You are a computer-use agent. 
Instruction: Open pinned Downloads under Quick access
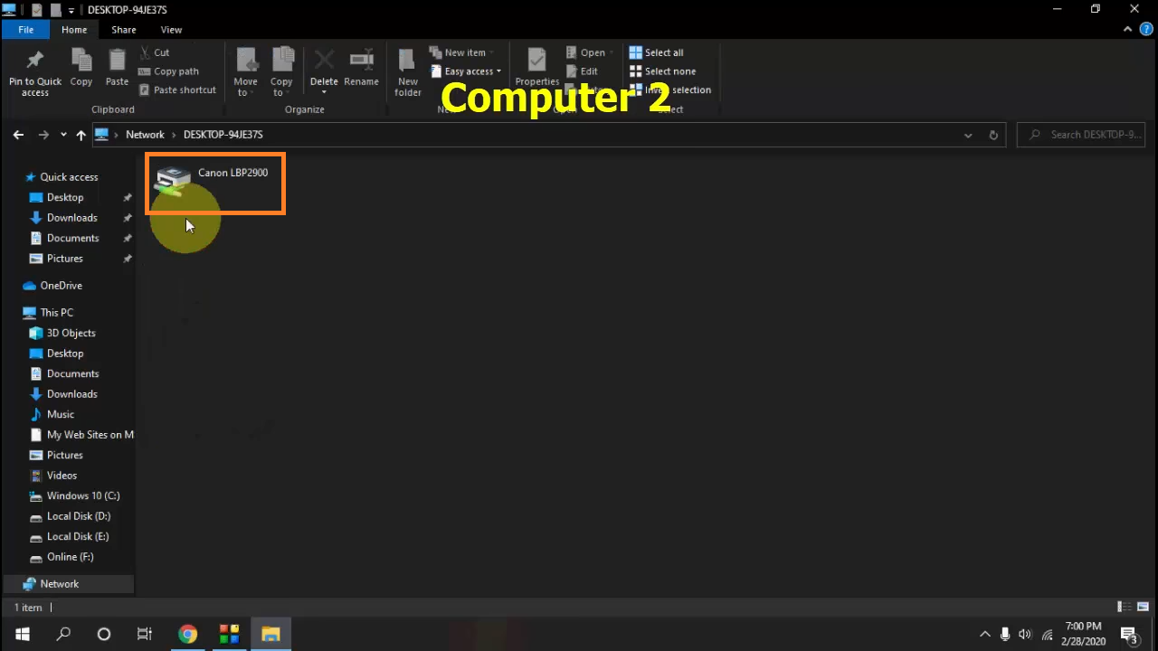point(71,218)
